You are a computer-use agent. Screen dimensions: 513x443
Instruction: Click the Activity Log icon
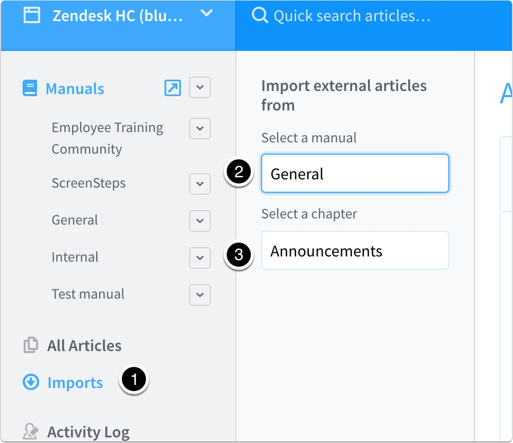(x=31, y=431)
